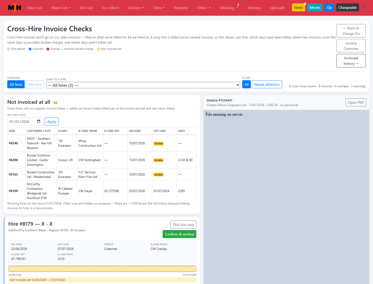Navigate to Reports

181,8
